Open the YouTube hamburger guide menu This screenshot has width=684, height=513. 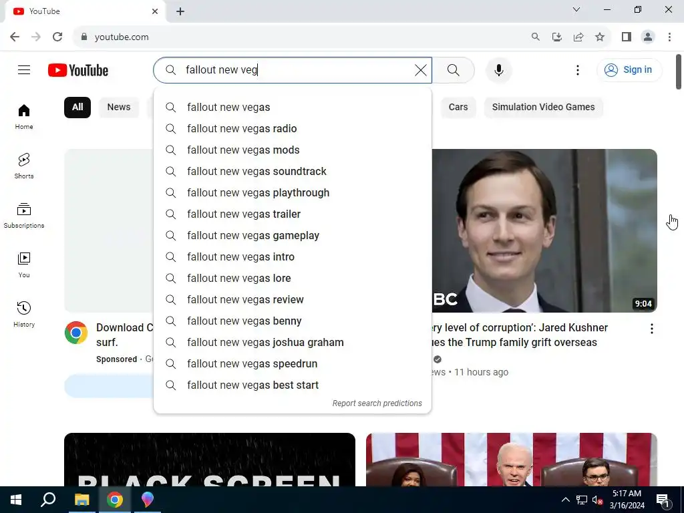tap(24, 69)
